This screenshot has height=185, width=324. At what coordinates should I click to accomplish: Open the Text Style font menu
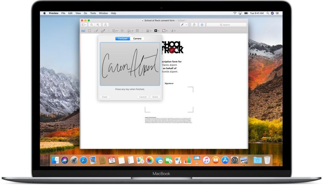tap(173, 31)
